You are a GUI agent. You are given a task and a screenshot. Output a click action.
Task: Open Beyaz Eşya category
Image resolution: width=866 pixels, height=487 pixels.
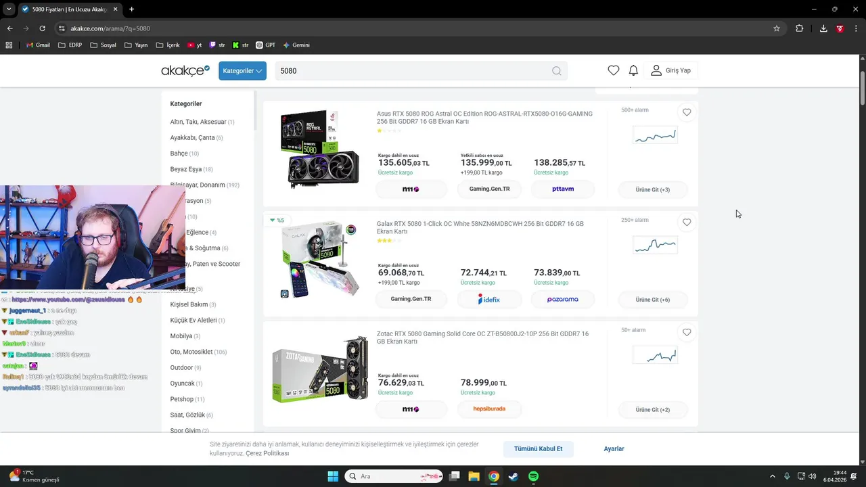pos(191,169)
